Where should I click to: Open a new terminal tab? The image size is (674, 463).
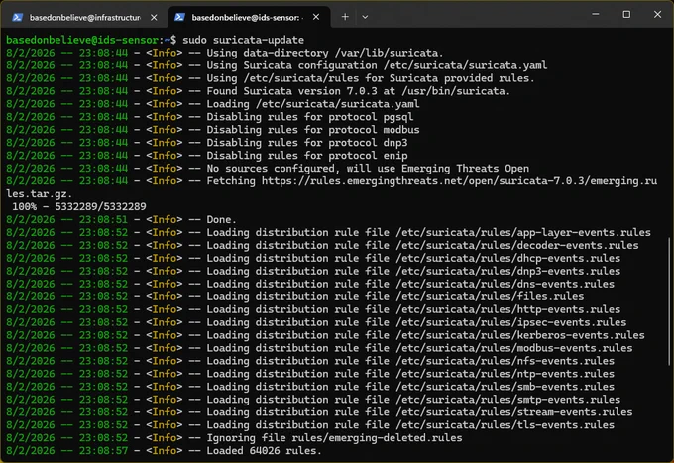pyautogui.click(x=345, y=17)
